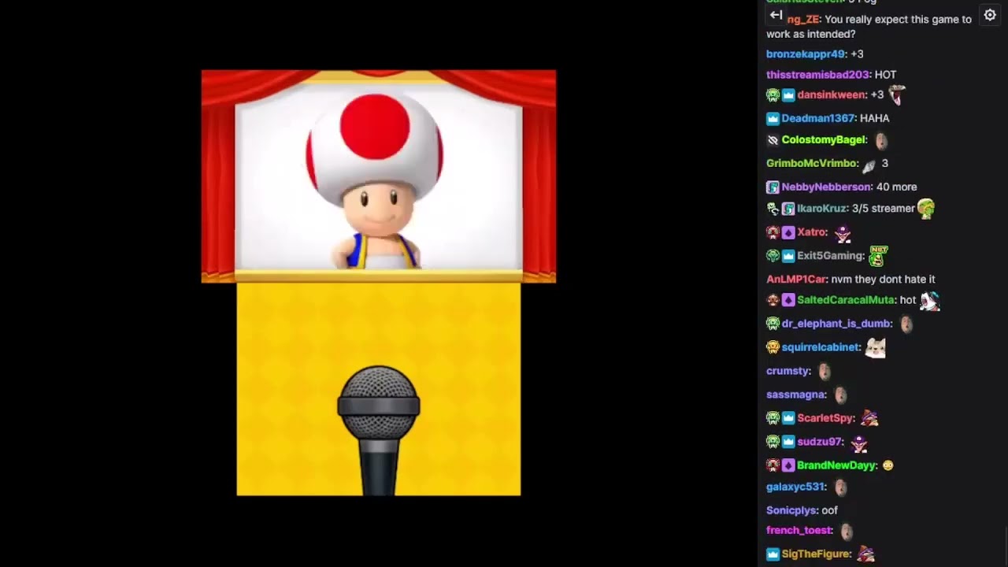Open bronzekappr49's username in chat
Screen dimensions: 1008x567
point(806,54)
